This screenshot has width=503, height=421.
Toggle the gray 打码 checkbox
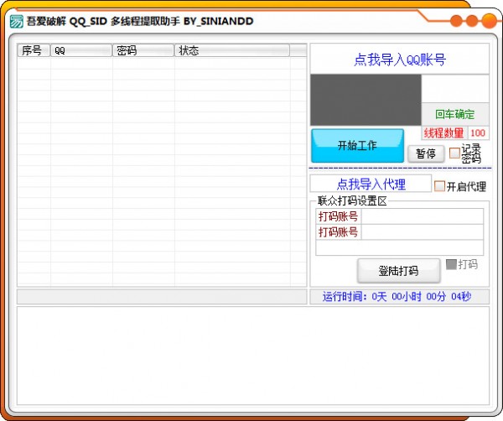[451, 264]
